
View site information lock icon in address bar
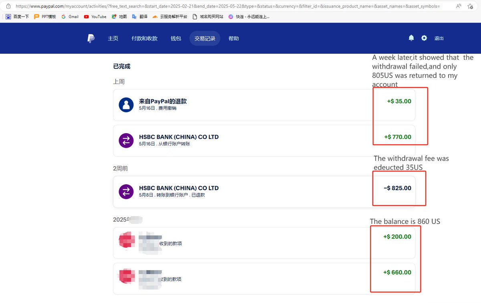(x=8, y=6)
